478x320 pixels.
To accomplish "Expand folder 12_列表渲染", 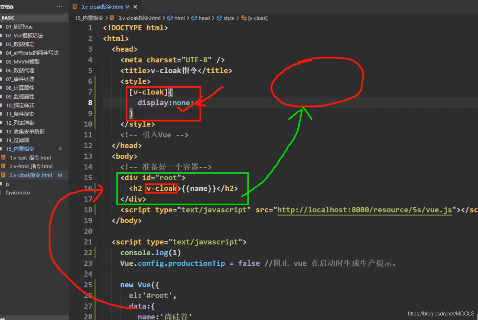I will 20,123.
